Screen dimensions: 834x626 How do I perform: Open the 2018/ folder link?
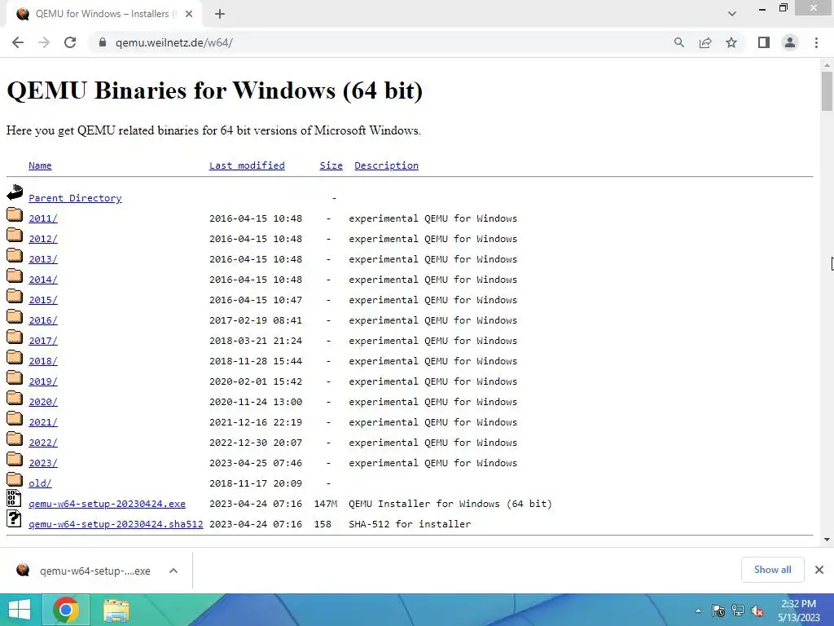click(43, 361)
